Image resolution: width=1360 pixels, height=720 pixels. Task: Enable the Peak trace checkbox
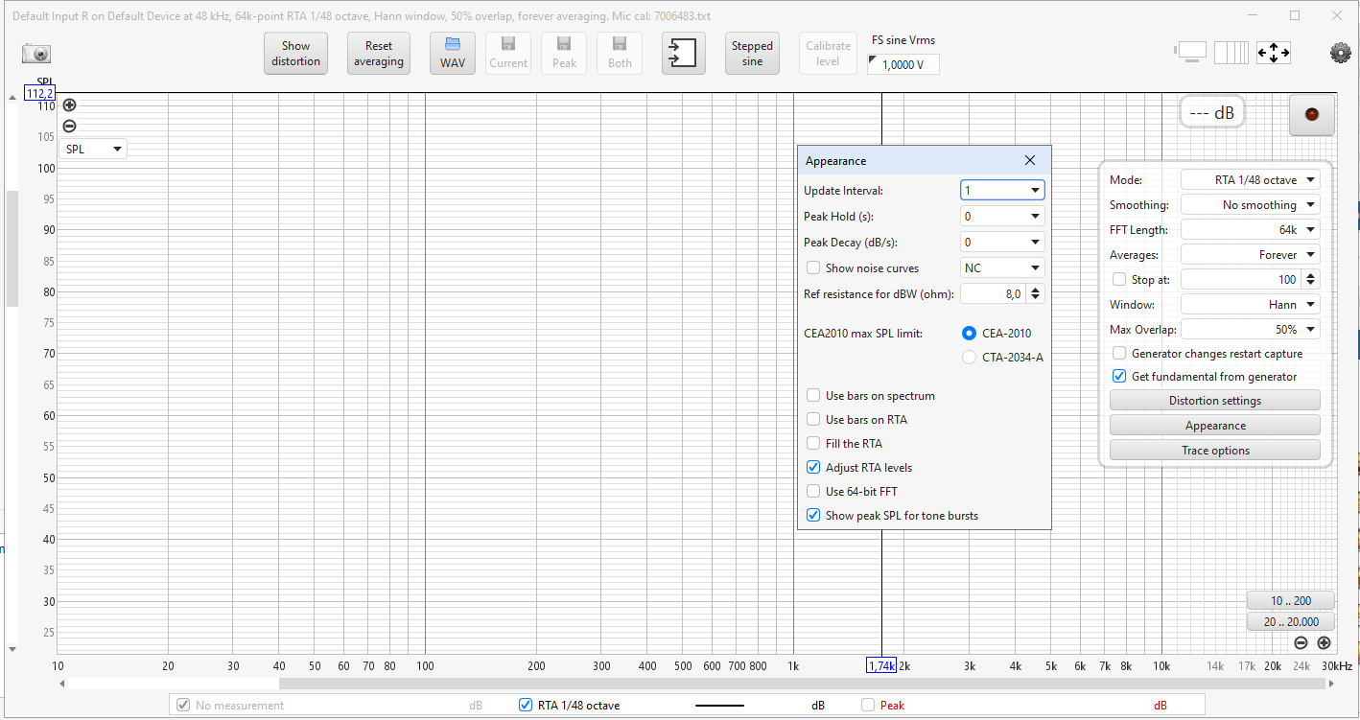(x=868, y=706)
